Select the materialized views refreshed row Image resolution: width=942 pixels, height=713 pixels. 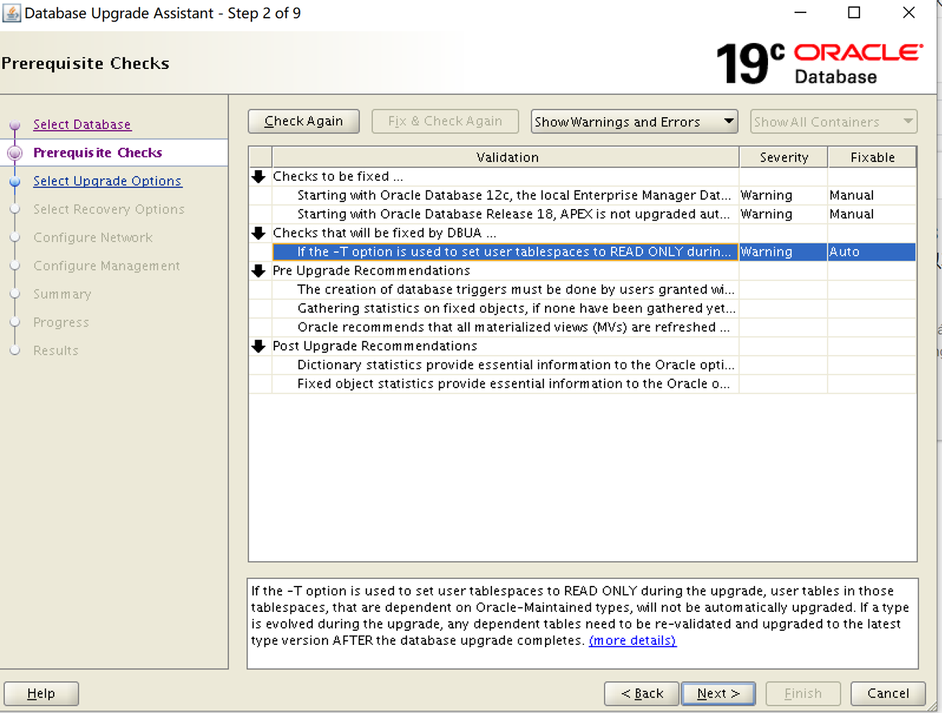coord(583,327)
